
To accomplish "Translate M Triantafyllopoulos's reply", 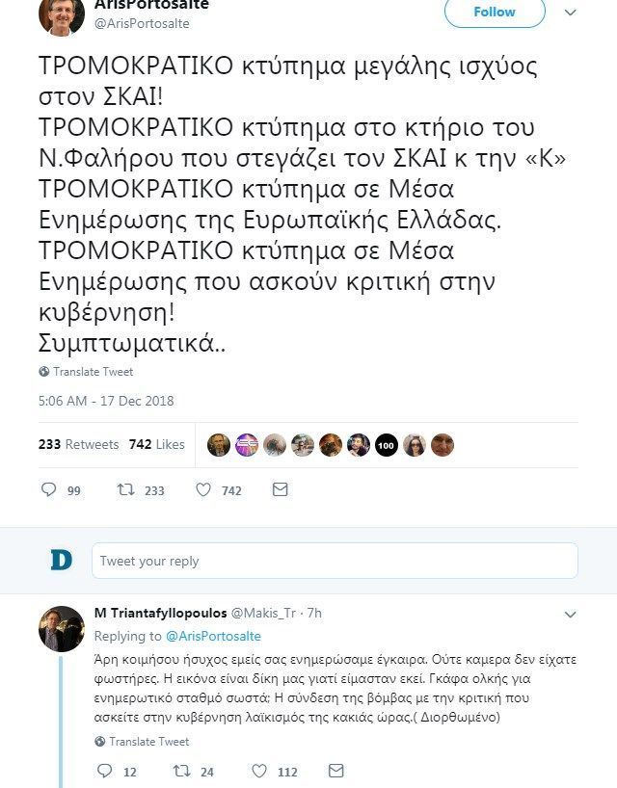I will tap(141, 742).
